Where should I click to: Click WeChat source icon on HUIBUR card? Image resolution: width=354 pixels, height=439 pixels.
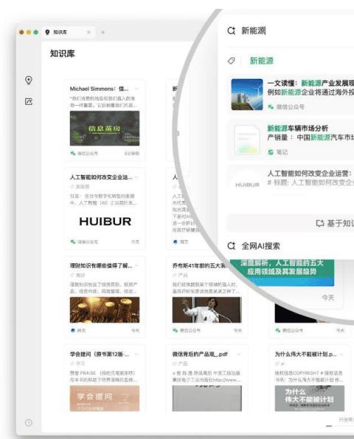click(x=73, y=242)
